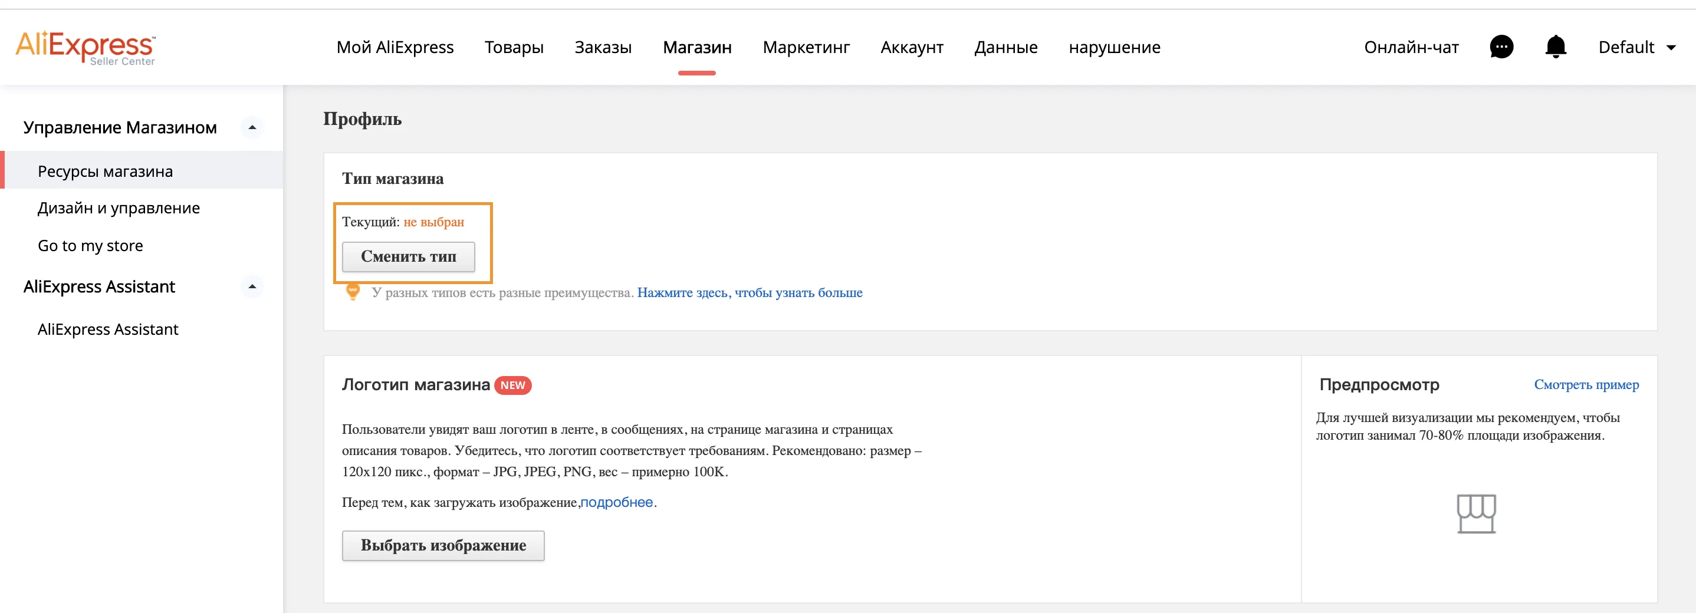1696x613 pixels.
Task: Click Go to my store
Action: (x=90, y=245)
